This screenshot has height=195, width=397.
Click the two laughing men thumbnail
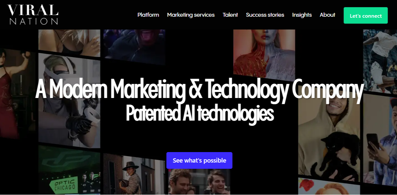[x=199, y=182]
